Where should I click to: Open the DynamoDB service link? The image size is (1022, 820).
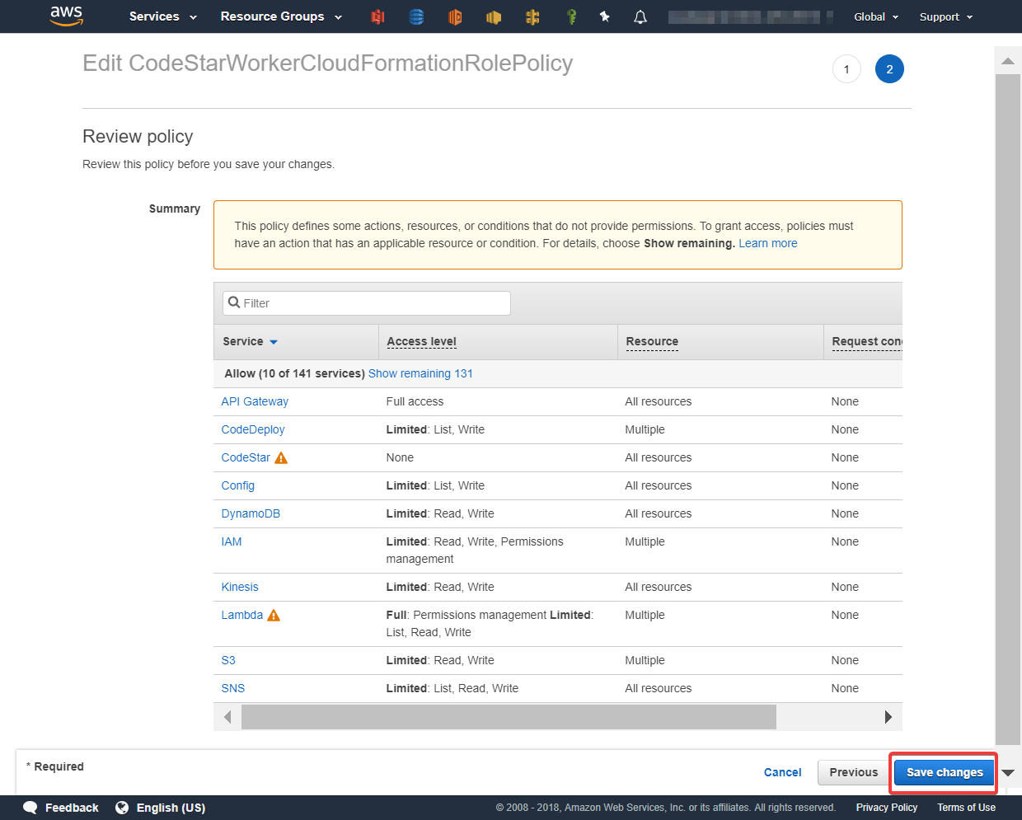pyautogui.click(x=251, y=513)
